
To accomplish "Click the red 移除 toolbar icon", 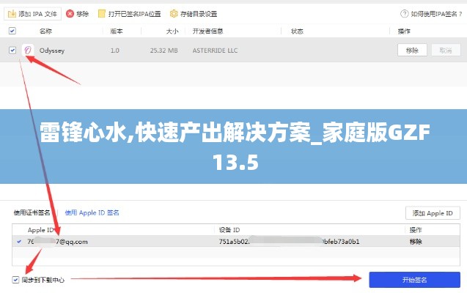I will (x=70, y=14).
